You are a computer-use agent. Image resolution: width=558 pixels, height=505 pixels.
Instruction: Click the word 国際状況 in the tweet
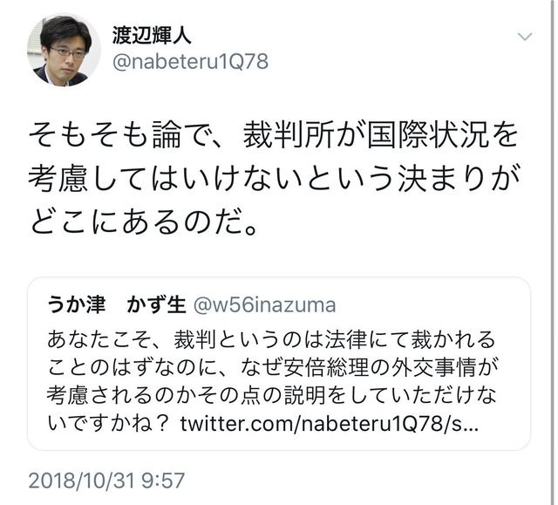click(x=426, y=135)
